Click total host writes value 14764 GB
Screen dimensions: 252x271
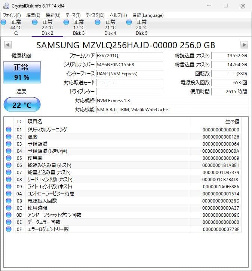[x=230, y=65]
